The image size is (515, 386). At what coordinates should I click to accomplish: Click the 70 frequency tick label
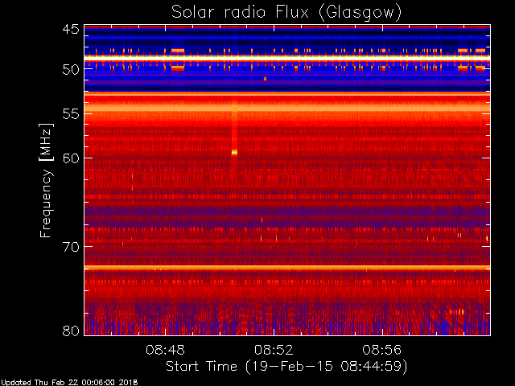[71, 247]
